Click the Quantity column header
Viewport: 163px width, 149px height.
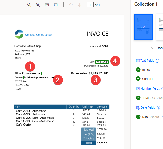[74, 107]
